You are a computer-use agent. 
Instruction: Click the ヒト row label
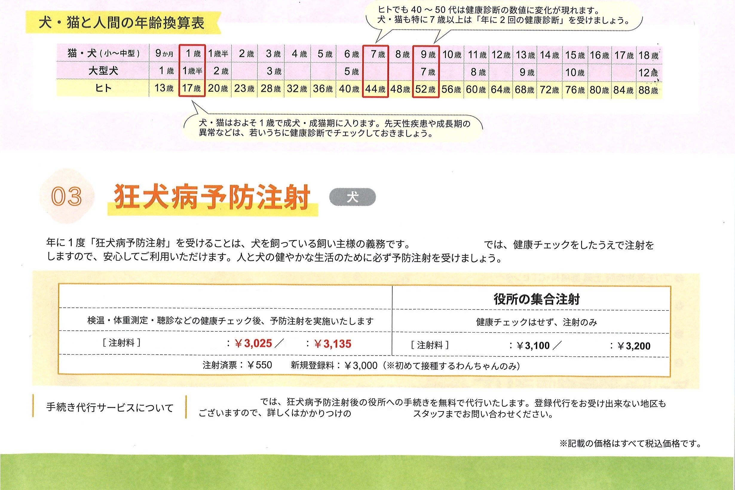point(103,88)
